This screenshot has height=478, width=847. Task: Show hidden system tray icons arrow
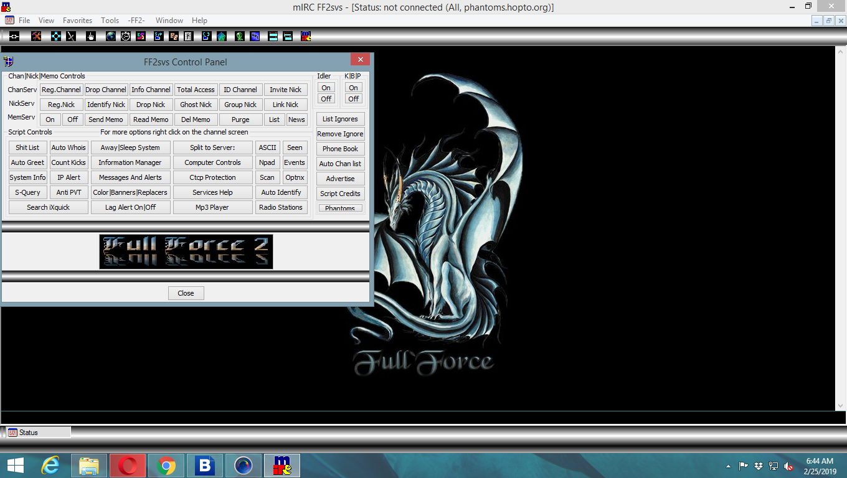728,466
